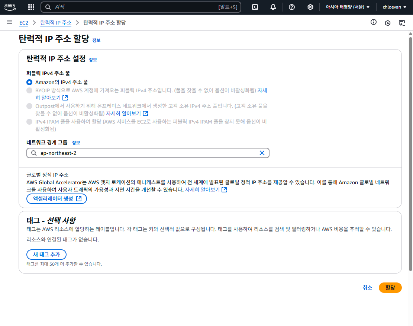
Task: Click the 글로벌 정적 IP 주소 heading
Action: [48, 175]
